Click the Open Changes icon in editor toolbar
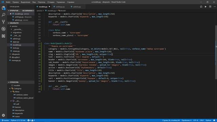The image size is (217, 122). pos(201,7)
